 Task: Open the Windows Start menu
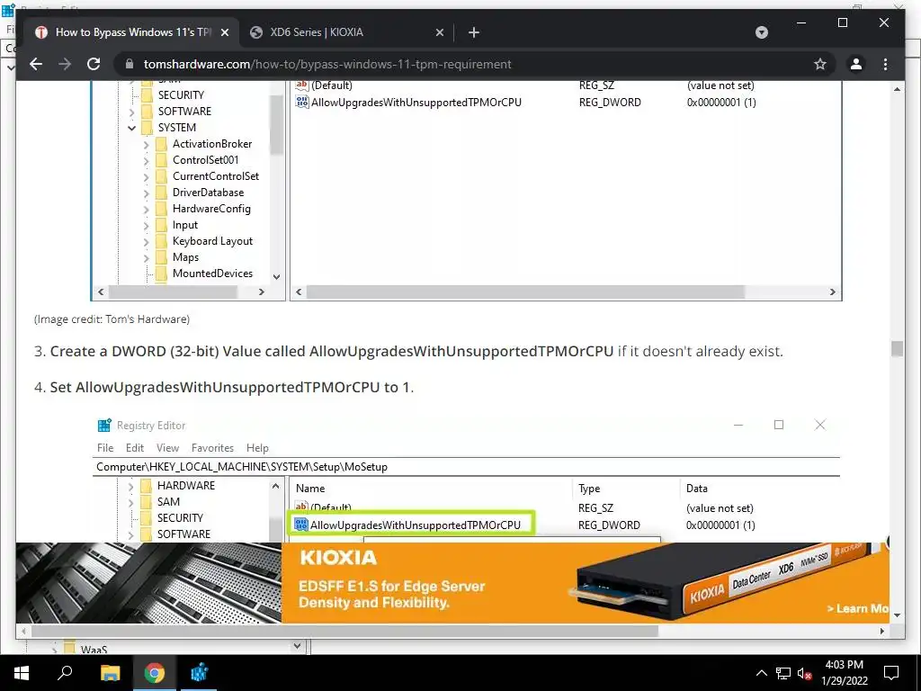pos(22,673)
